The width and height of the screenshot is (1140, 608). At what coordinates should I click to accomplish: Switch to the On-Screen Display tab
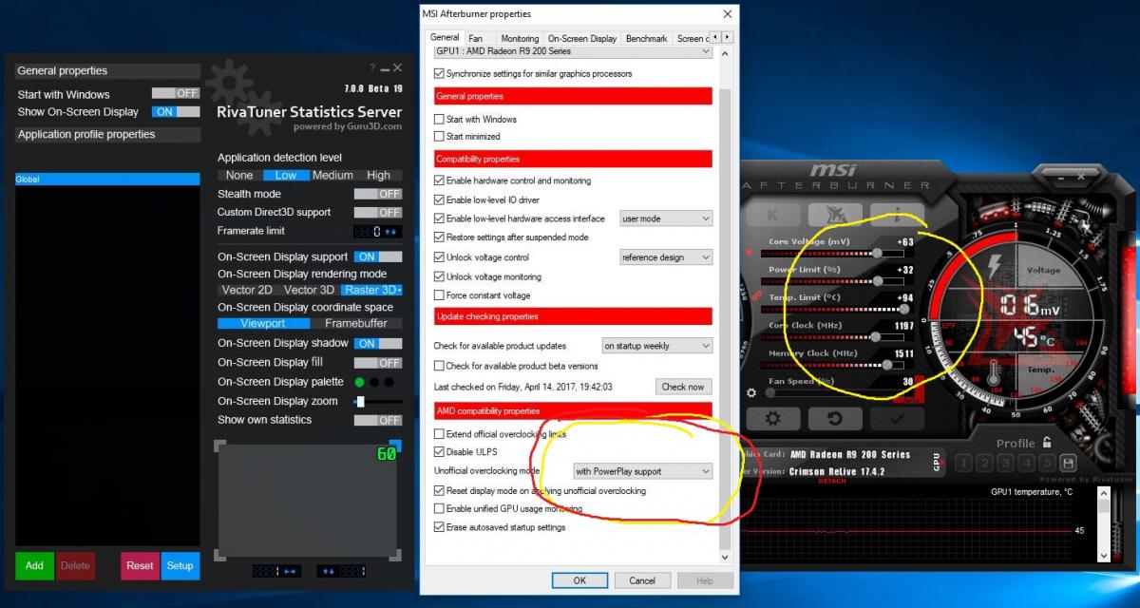pos(582,38)
